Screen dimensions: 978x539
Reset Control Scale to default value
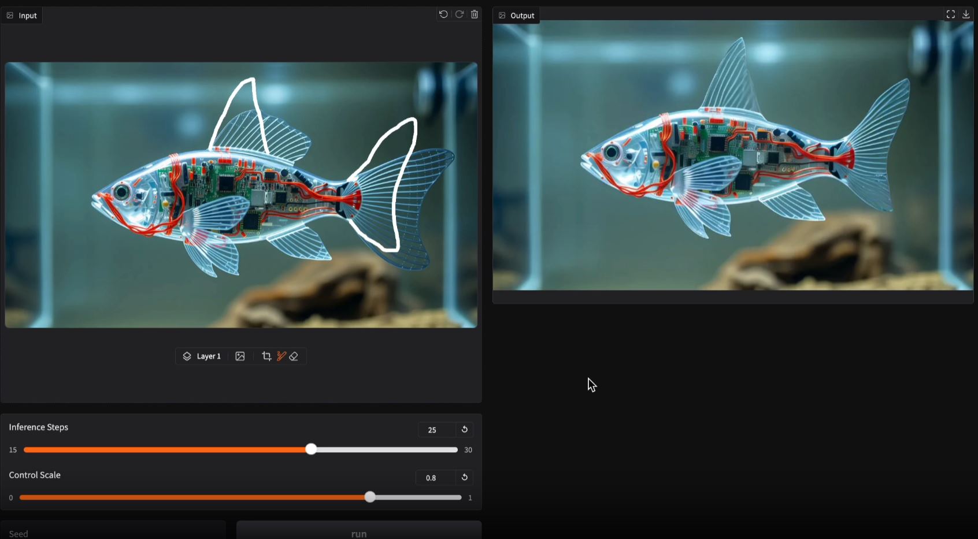[464, 478]
